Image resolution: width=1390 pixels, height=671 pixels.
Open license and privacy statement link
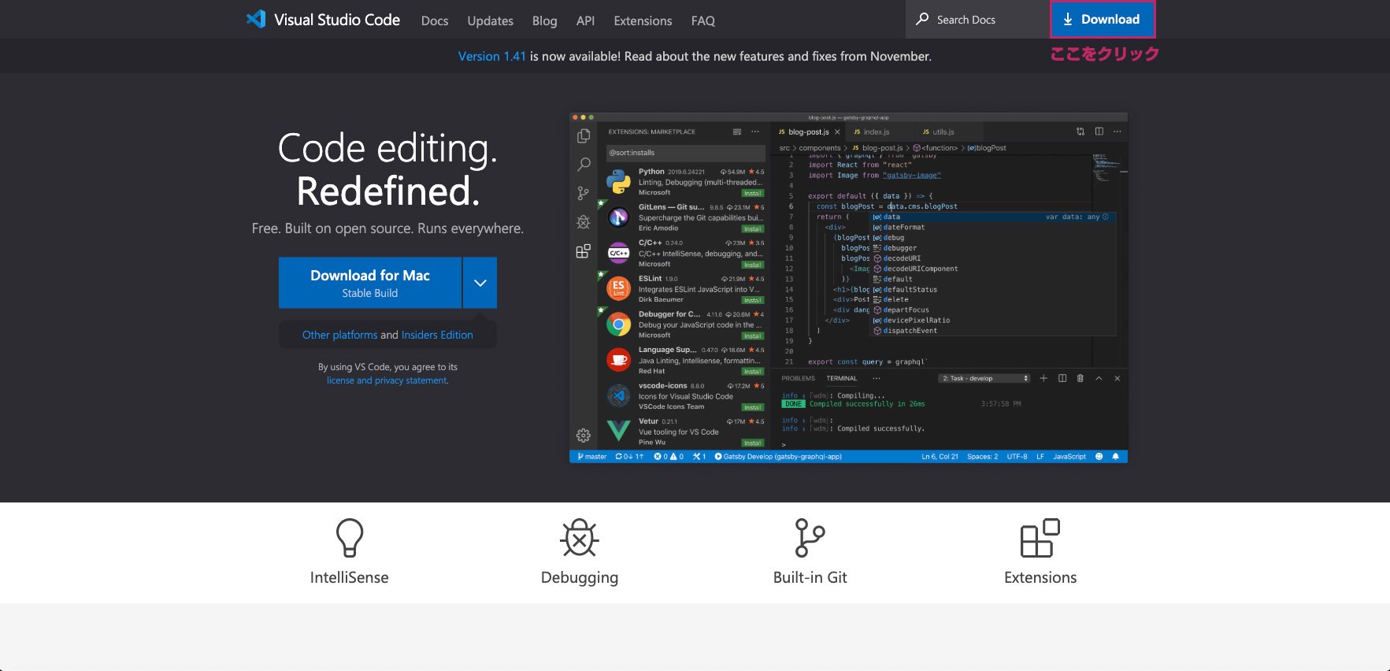(x=387, y=380)
